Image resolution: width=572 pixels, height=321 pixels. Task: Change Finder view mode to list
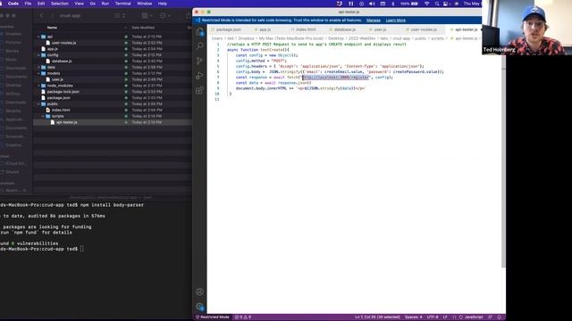(x=120, y=16)
